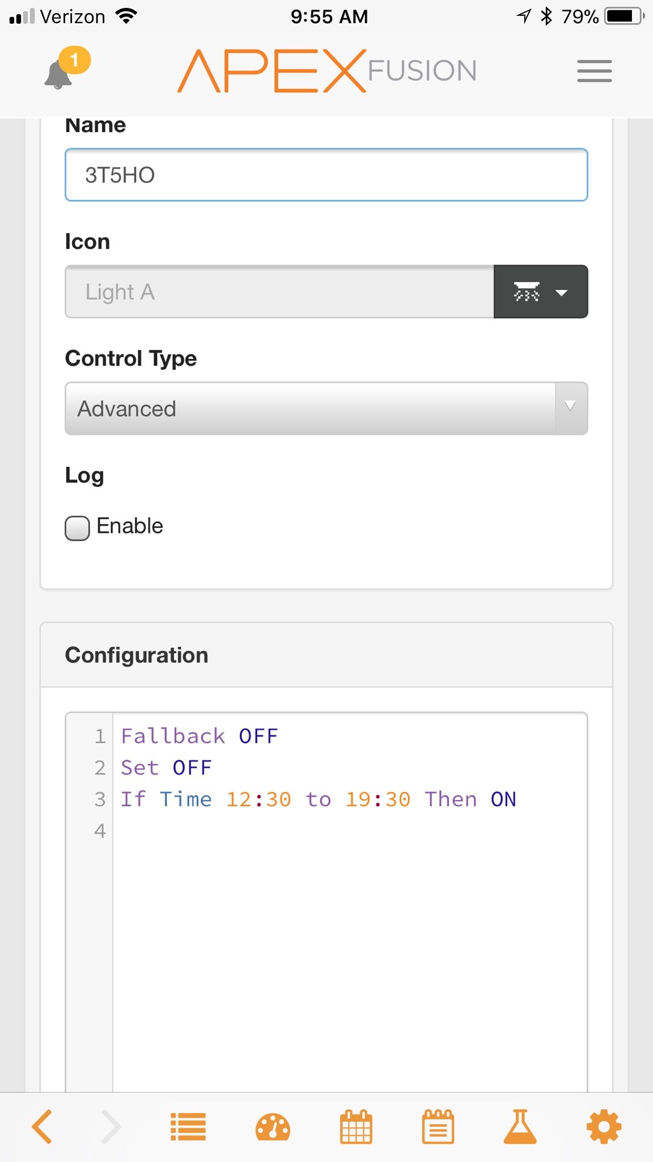Open the notes log calendar icon

point(438,1126)
